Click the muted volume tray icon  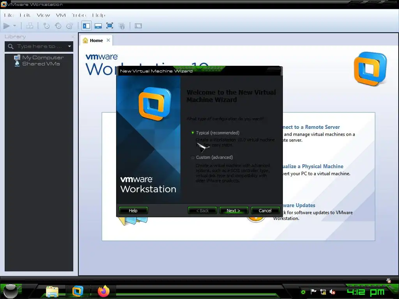point(332,292)
